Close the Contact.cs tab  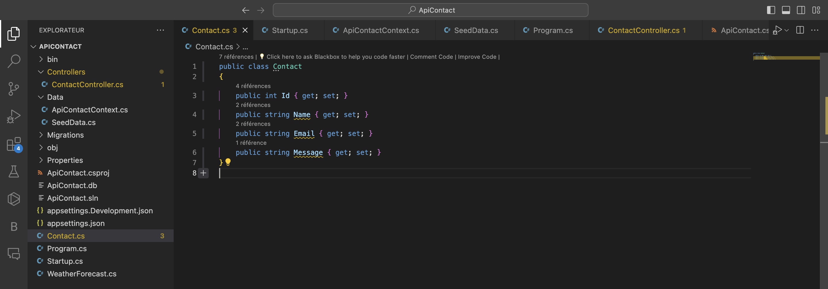pos(245,30)
